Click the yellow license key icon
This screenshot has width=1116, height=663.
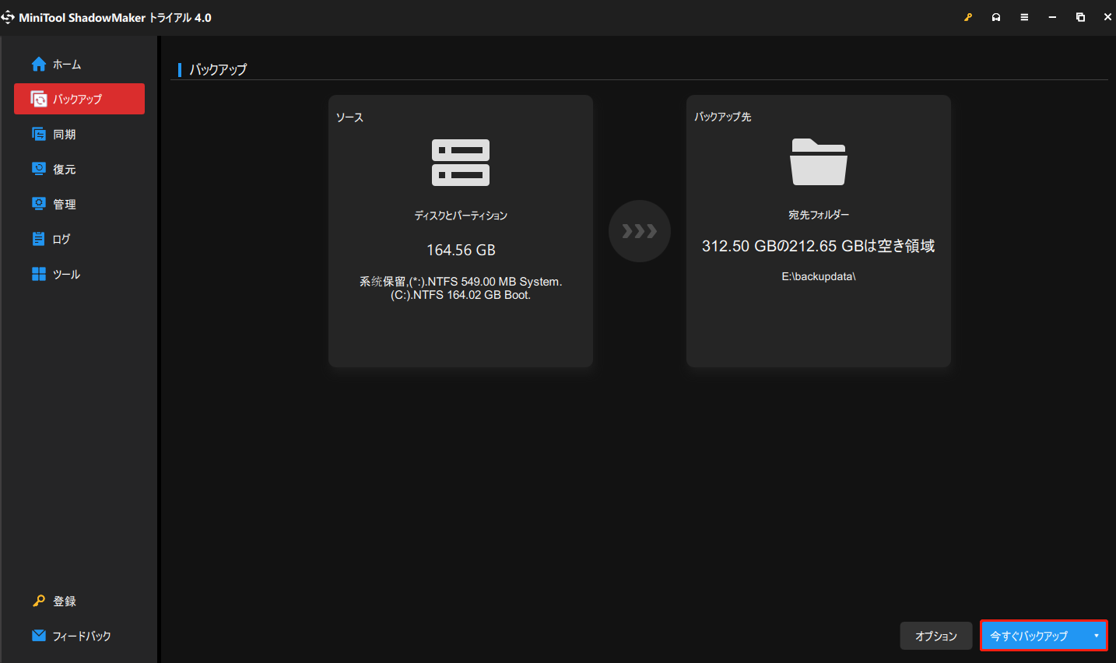[967, 16]
